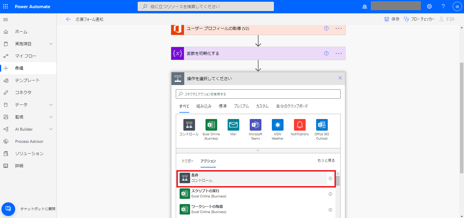The height and width of the screenshot is (218, 464).
Task: Switch to the アクション tab
Action: [x=208, y=161]
